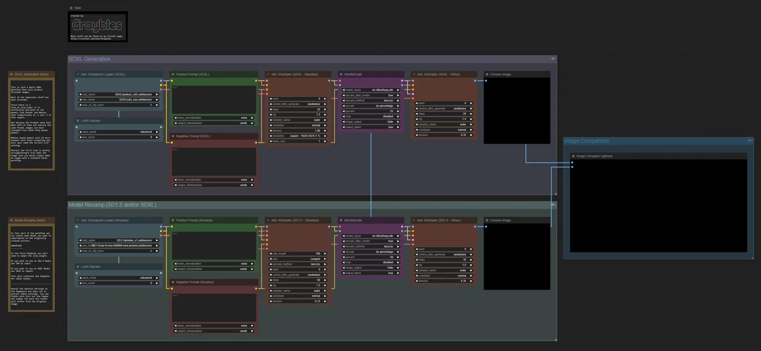Toggle output_latent in Revamp hiresfixScale node
This screenshot has height=351, width=761.
(x=372, y=273)
